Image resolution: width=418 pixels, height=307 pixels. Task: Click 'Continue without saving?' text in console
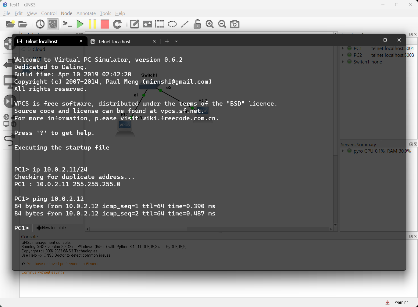pos(43,272)
